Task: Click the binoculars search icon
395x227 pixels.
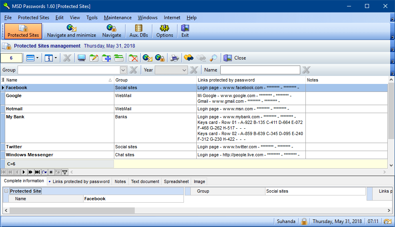Action: [188, 58]
